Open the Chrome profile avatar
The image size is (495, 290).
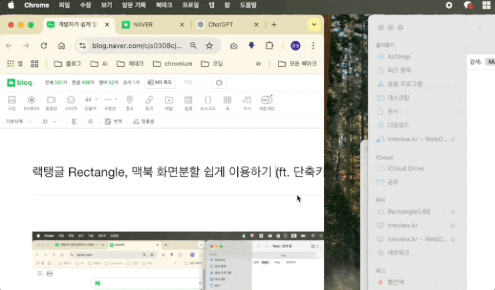coord(296,46)
